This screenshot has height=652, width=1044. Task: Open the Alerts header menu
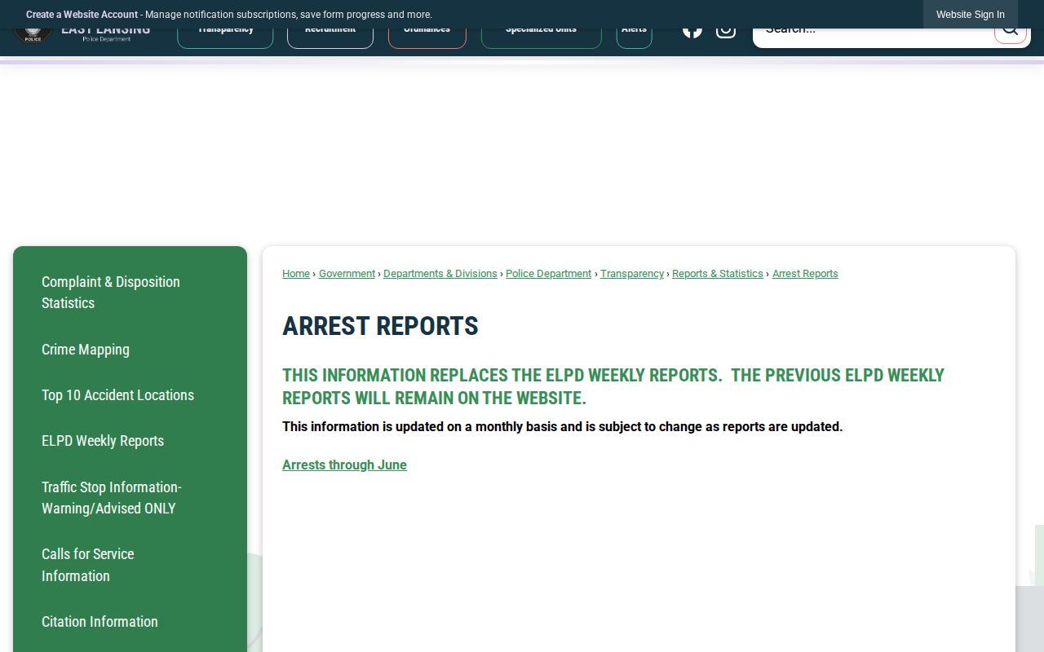click(x=634, y=38)
